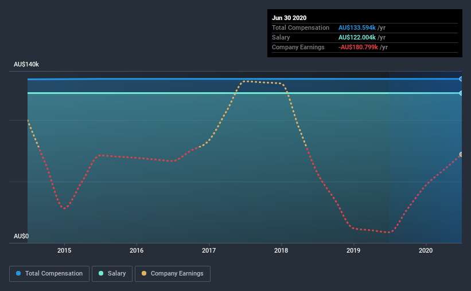Click the AU$140k y-axis label
This screenshot has width=471, height=291.
coord(26,64)
